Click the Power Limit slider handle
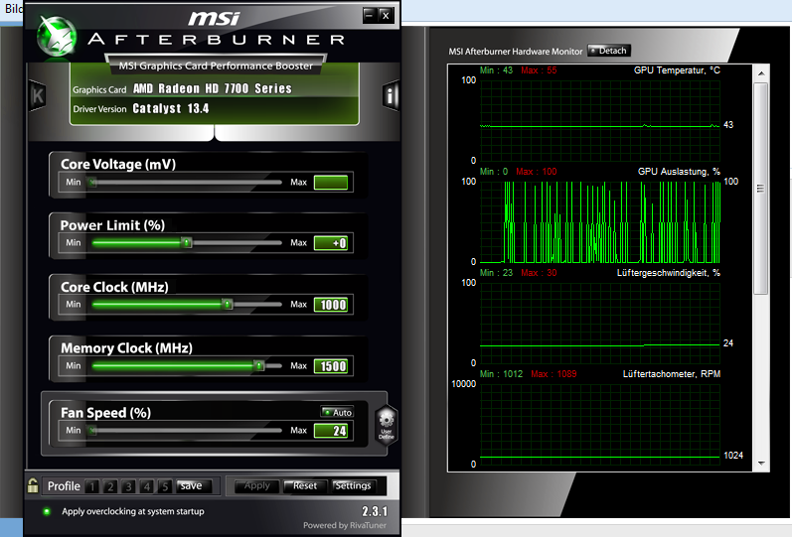This screenshot has width=792, height=537. [187, 243]
